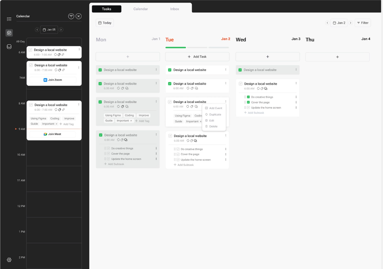This screenshot has height=269, width=383.
Task: Uncheck Wednesday's completed gray task card
Action: pyautogui.click(x=240, y=70)
